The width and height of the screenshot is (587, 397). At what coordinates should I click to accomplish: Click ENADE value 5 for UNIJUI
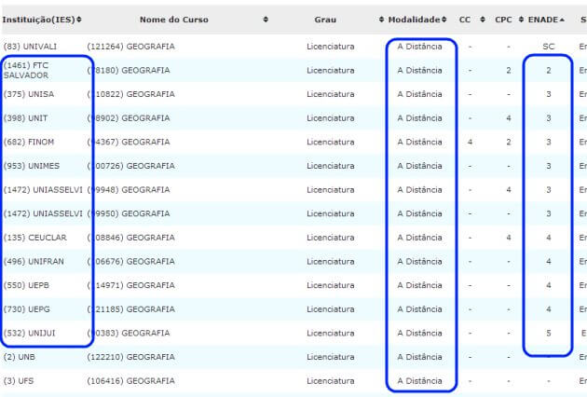coord(549,333)
